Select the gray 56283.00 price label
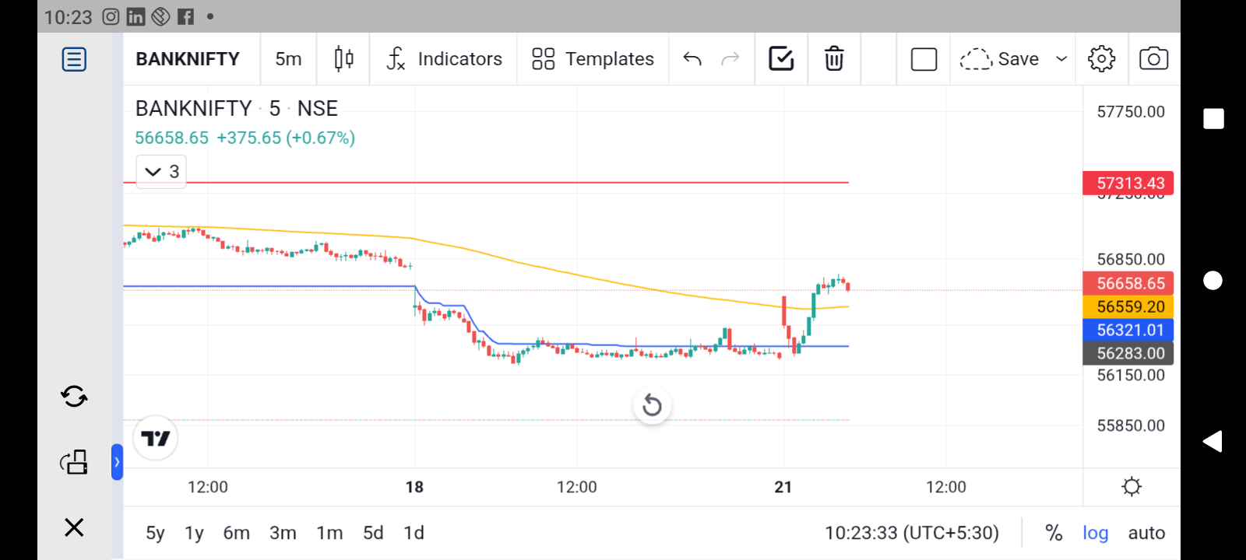This screenshot has height=560, width=1246. point(1128,353)
